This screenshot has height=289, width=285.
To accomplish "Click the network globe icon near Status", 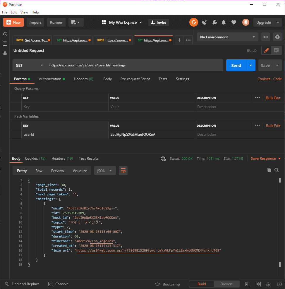I will (x=163, y=159).
